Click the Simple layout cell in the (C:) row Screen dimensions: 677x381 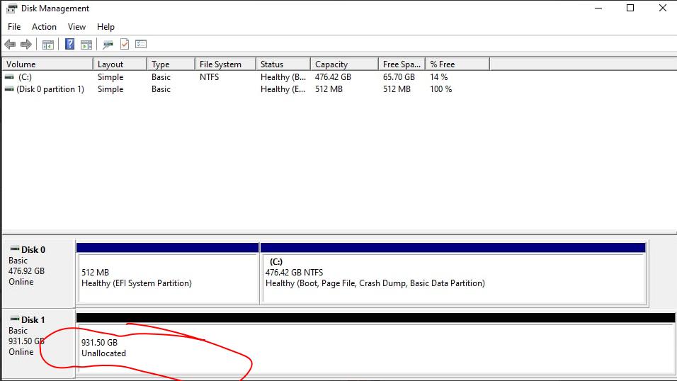point(110,77)
